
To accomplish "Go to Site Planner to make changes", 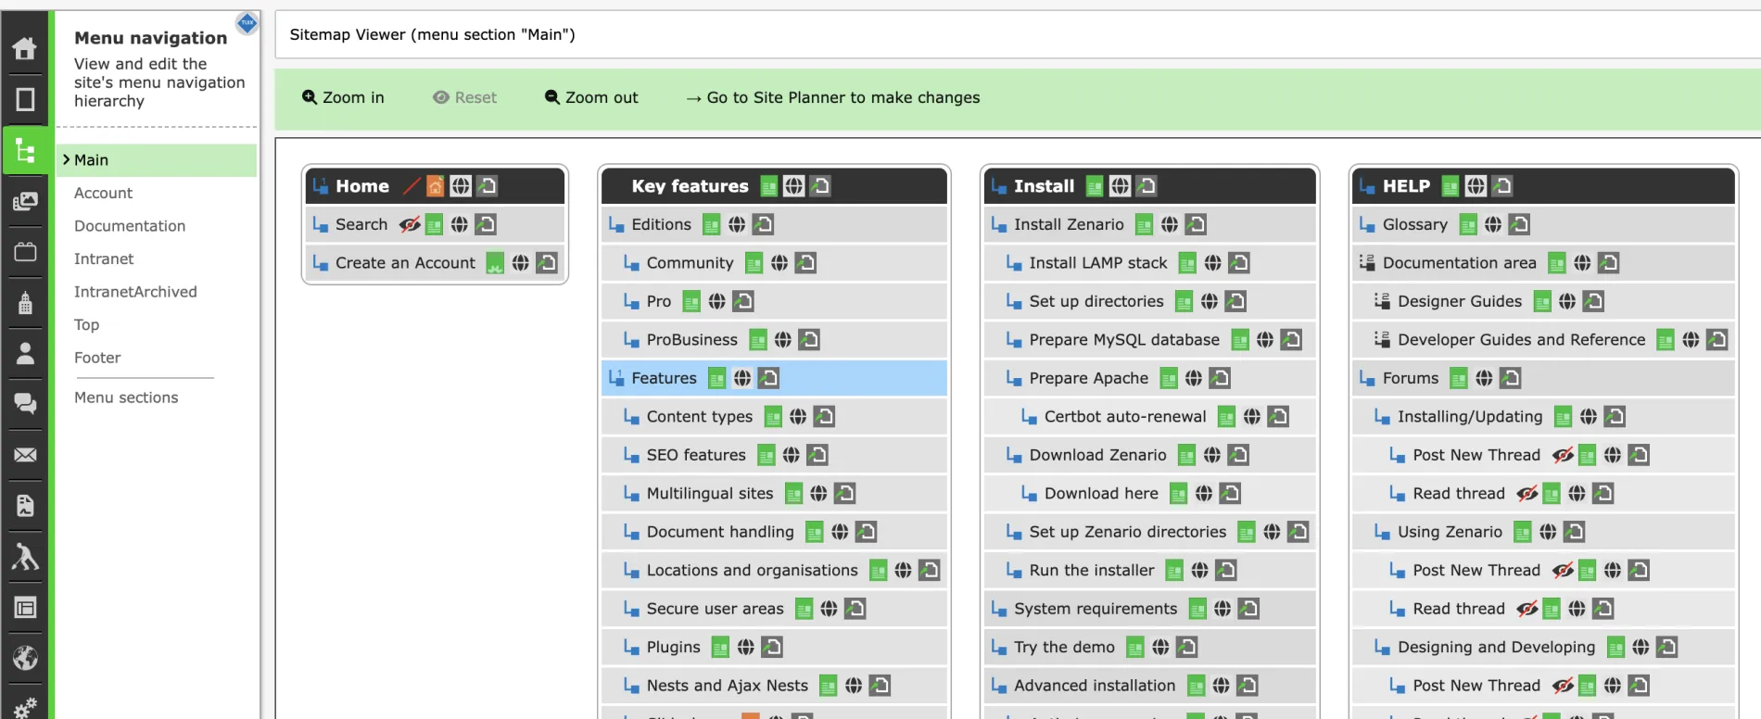I will coord(832,97).
